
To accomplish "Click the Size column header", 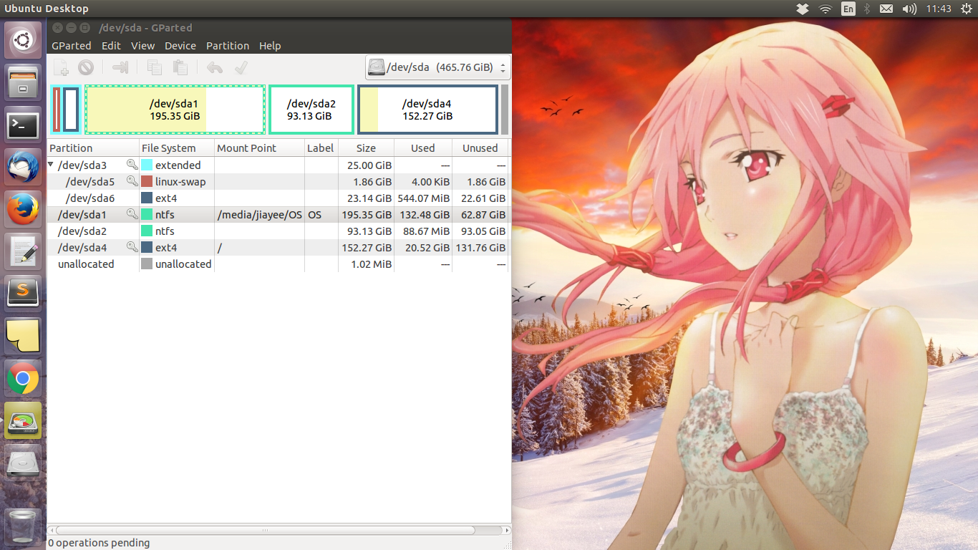I will click(x=366, y=148).
